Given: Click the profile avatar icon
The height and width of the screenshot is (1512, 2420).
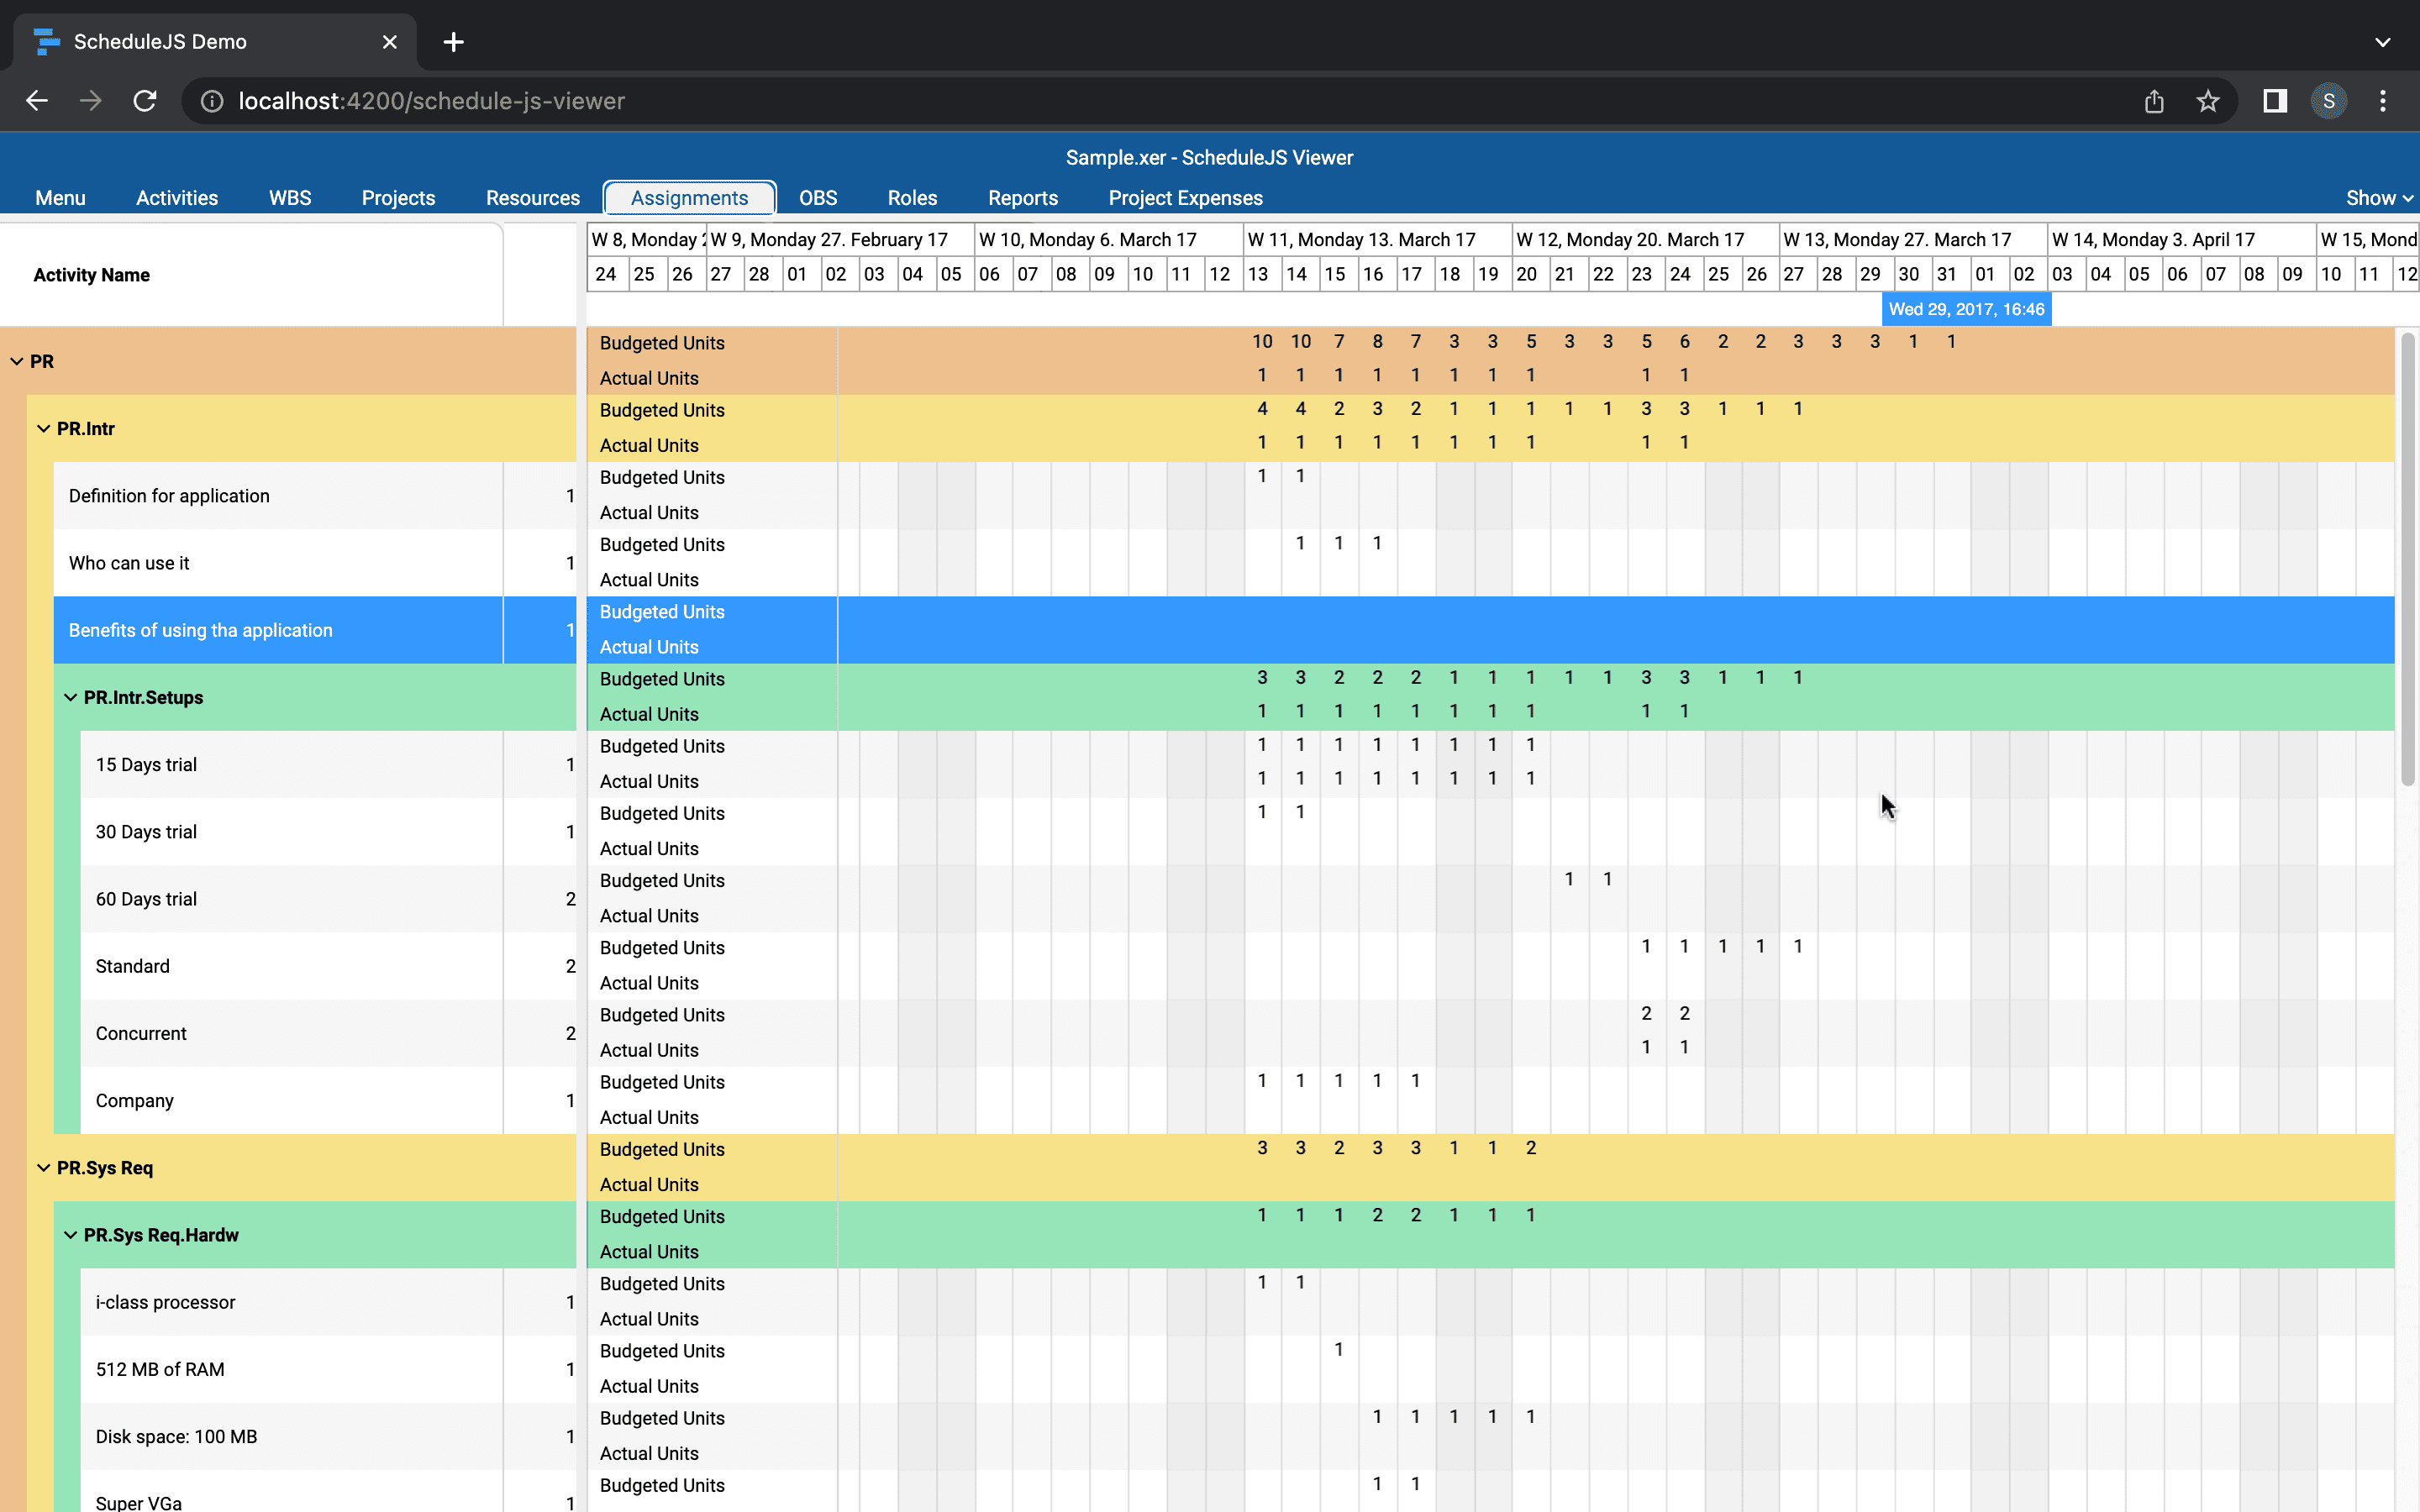Looking at the screenshot, I should (2328, 100).
